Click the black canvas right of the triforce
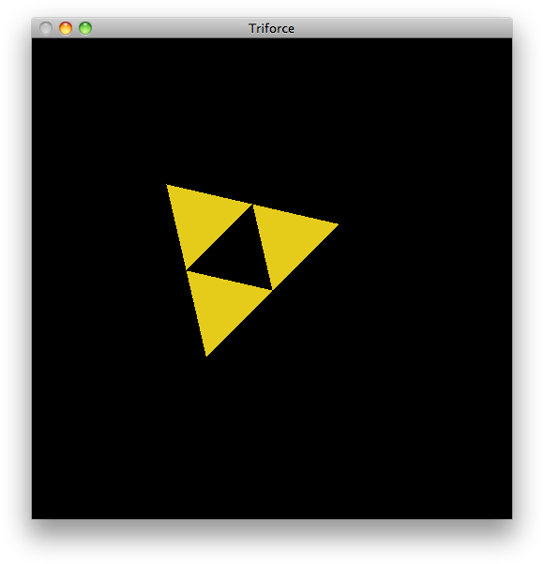Image resolution: width=543 pixels, height=564 pixels. [426, 269]
